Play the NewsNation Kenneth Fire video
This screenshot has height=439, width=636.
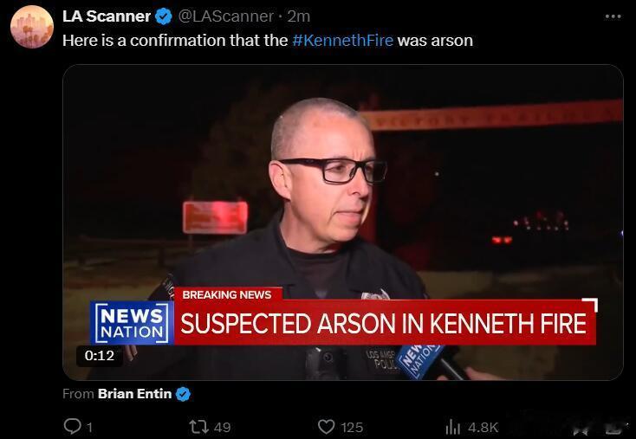[x=343, y=223]
